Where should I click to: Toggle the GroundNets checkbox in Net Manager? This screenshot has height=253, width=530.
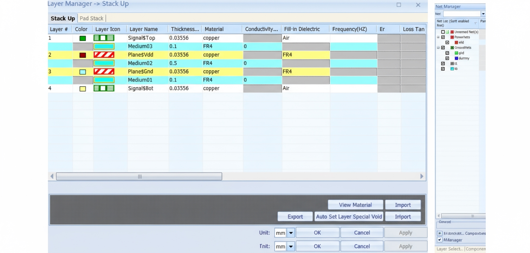(443, 47)
